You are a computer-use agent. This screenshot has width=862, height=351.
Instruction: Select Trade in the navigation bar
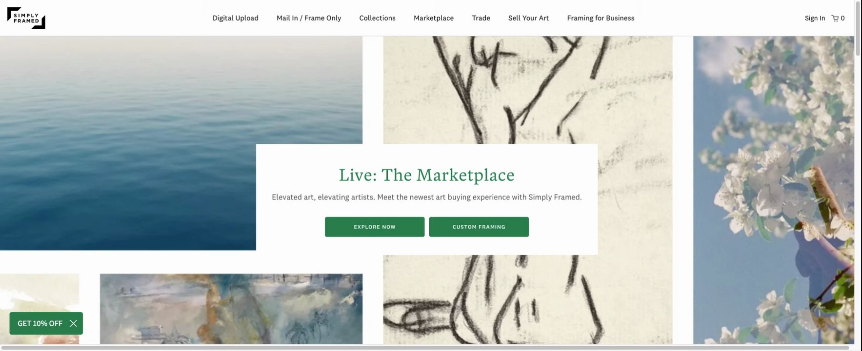(481, 18)
